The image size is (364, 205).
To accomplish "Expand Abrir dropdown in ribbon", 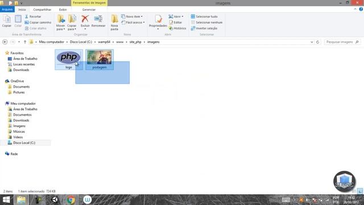I will tap(183, 17).
